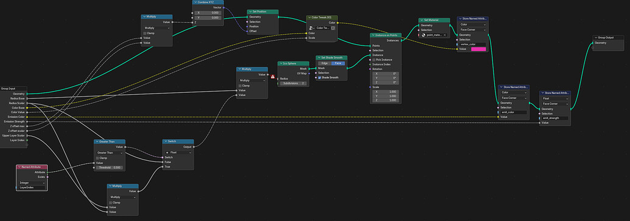630x221 pixels.
Task: Open operation dropdown in middle Multiply node
Action: pyautogui.click(x=252, y=80)
